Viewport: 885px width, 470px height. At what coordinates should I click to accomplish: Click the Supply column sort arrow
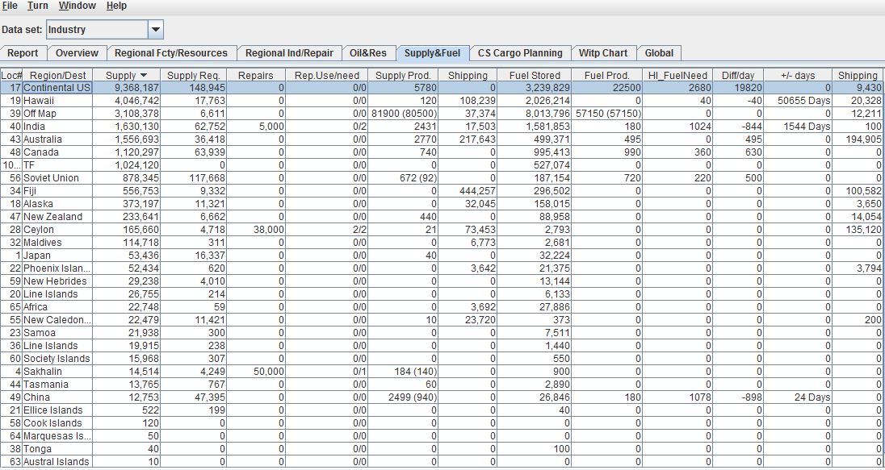pyautogui.click(x=144, y=75)
